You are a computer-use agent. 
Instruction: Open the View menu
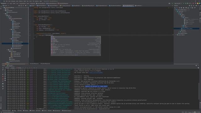[x=9, y=1]
